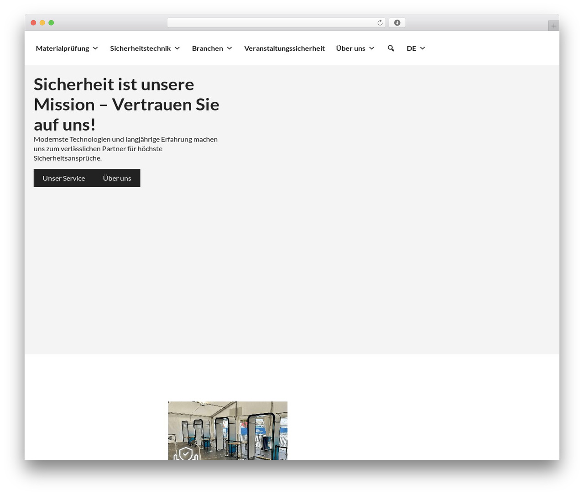Image resolution: width=584 pixels, height=495 pixels.
Task: Expand the Materialprüfung dropdown chevron
Action: pos(95,48)
